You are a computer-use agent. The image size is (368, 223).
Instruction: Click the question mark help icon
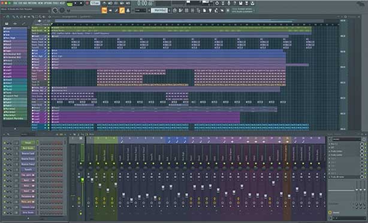(234, 3)
